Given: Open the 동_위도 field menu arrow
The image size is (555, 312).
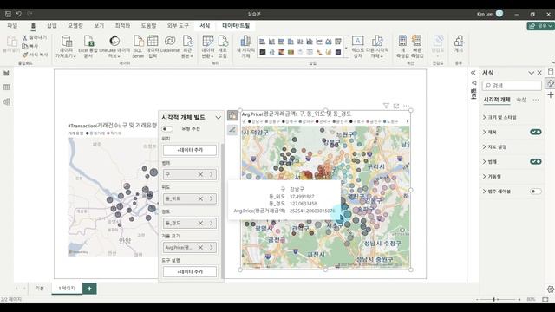Looking at the screenshot, I should 212,198.
